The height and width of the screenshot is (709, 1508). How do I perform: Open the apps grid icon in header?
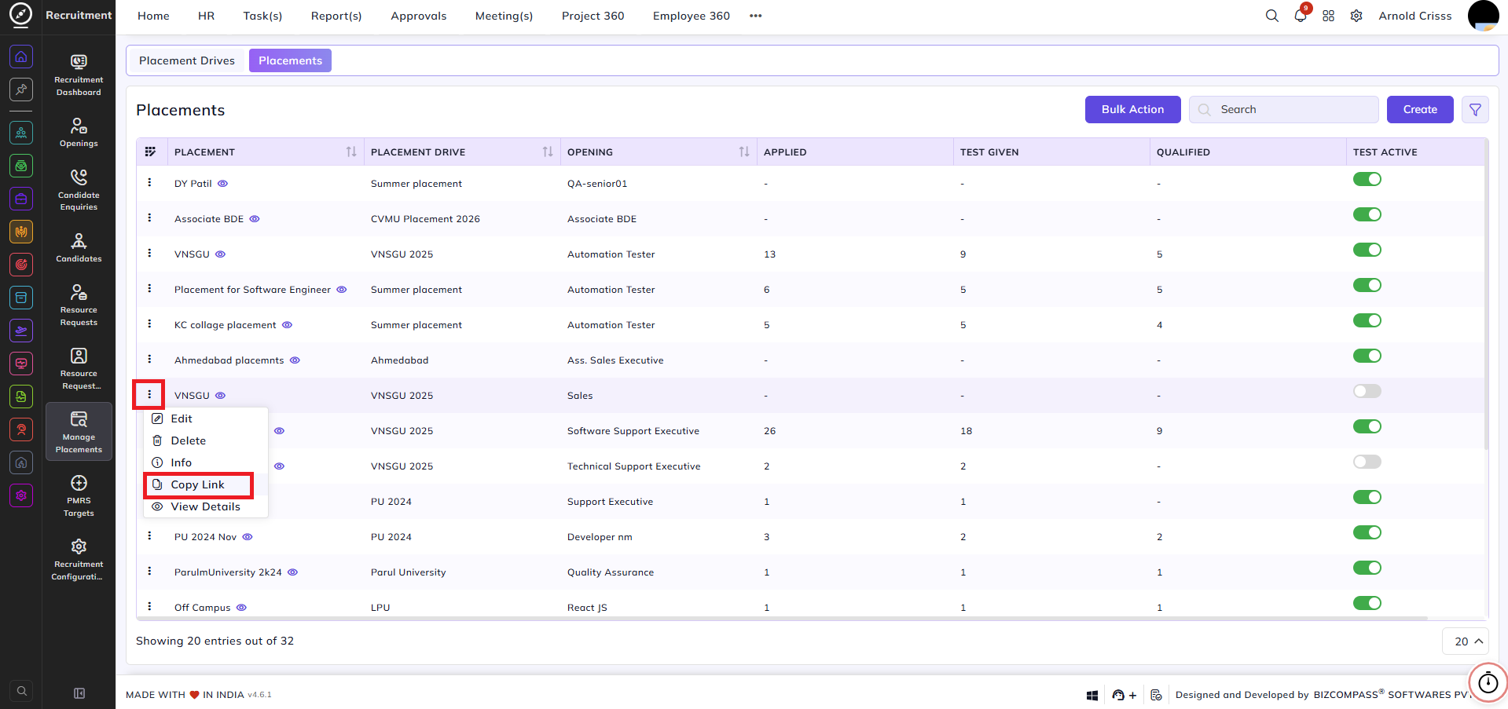pos(1328,16)
